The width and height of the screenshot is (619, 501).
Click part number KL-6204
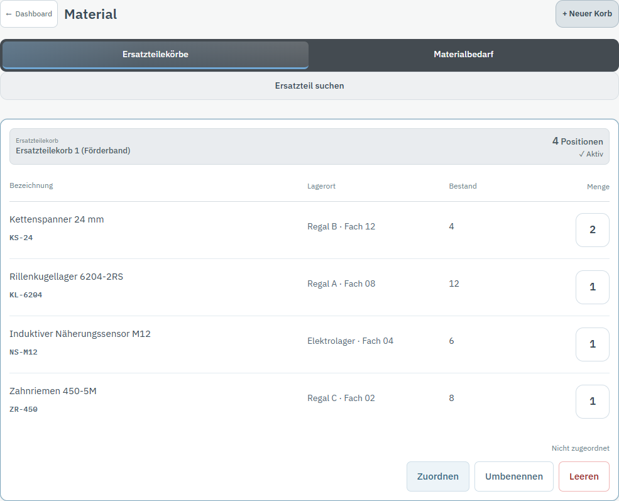[x=26, y=295]
